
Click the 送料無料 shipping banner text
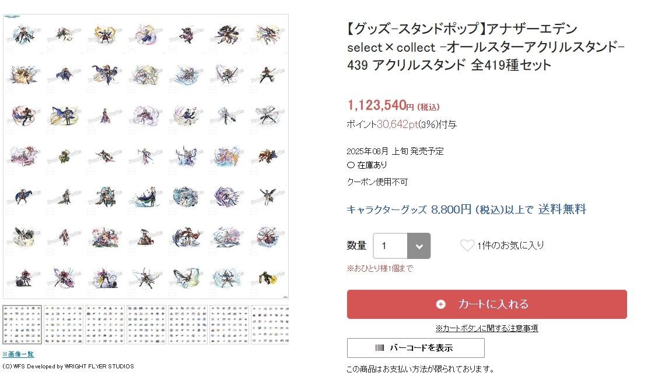(562, 209)
